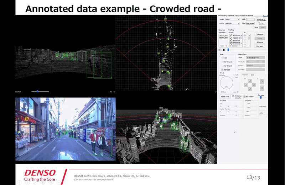Switch to the Position tweak tab
The image size is (285, 185).
pos(245,75)
